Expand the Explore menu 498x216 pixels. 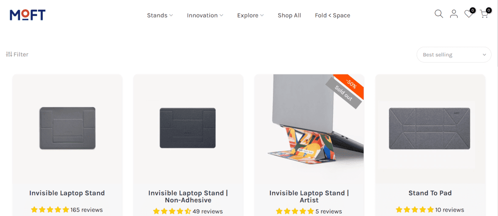tap(250, 15)
